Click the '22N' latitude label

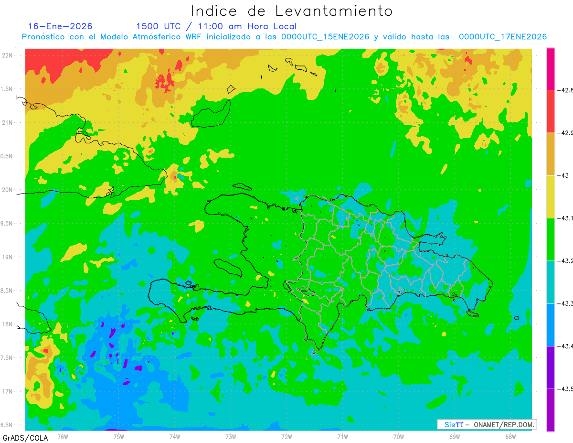pos(8,55)
